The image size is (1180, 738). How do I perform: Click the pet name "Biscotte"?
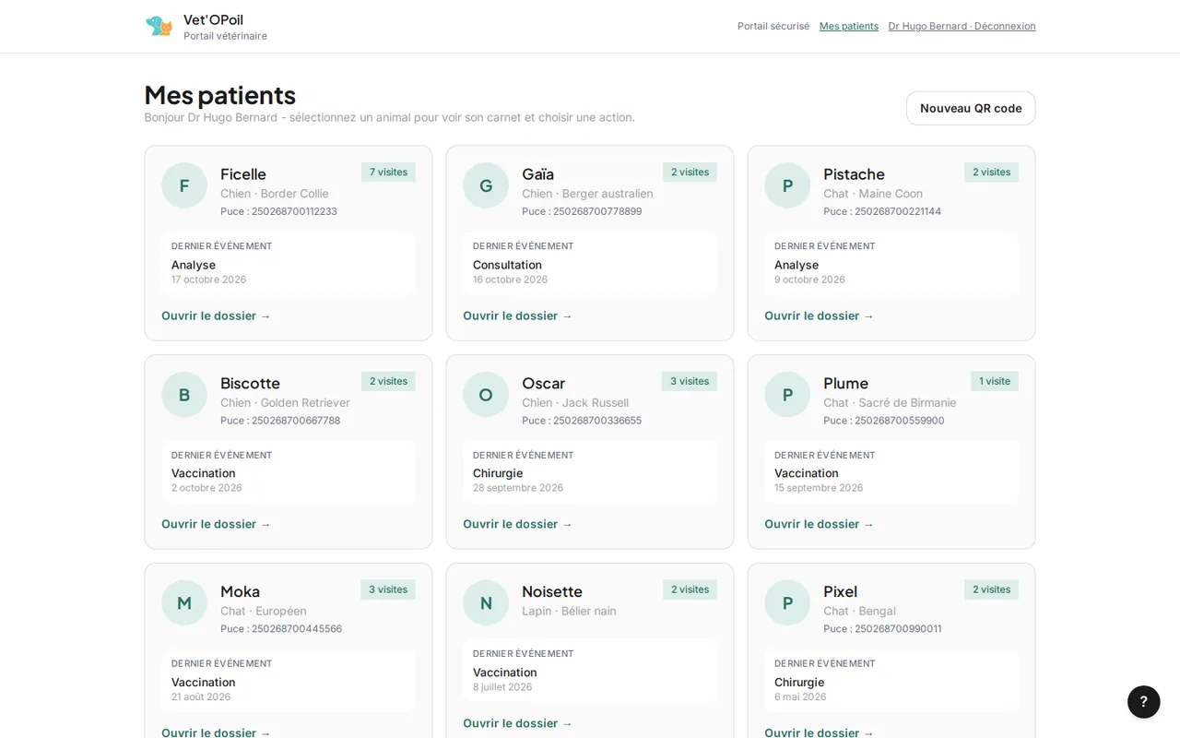tap(250, 383)
